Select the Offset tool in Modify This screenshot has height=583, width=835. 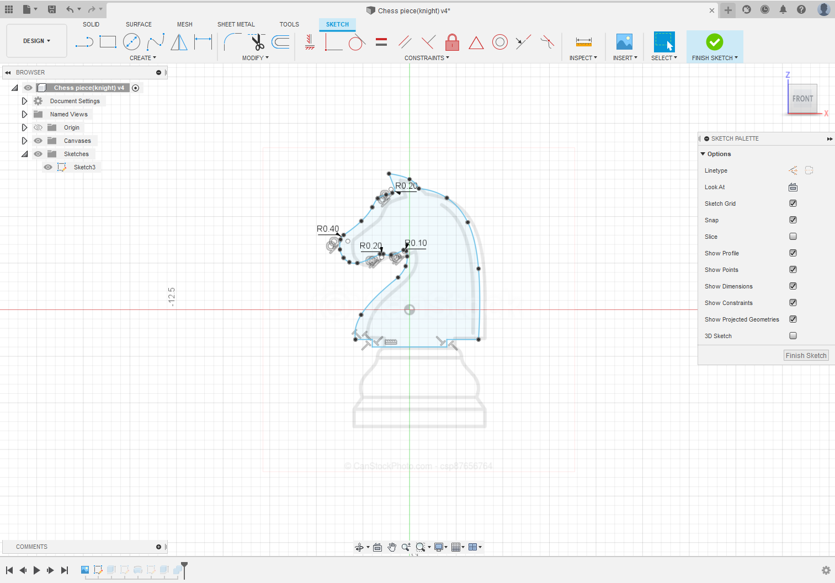280,42
